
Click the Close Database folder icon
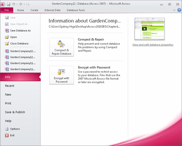pos(7,43)
